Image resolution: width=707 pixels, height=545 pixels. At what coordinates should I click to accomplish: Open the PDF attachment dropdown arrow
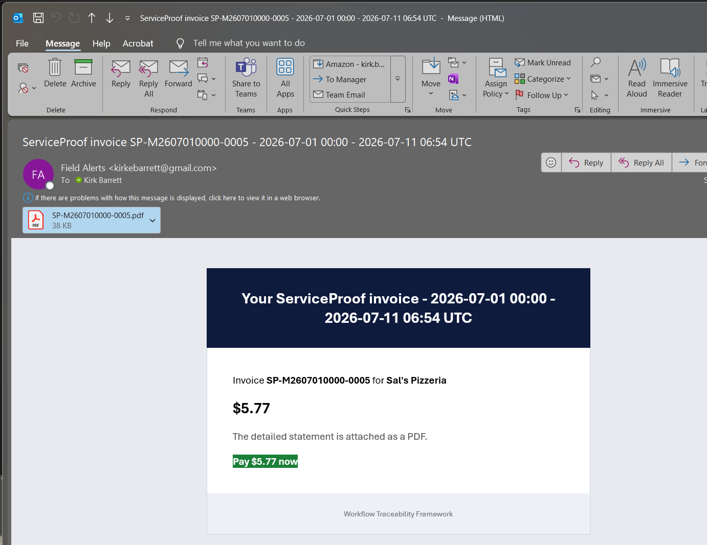click(152, 220)
